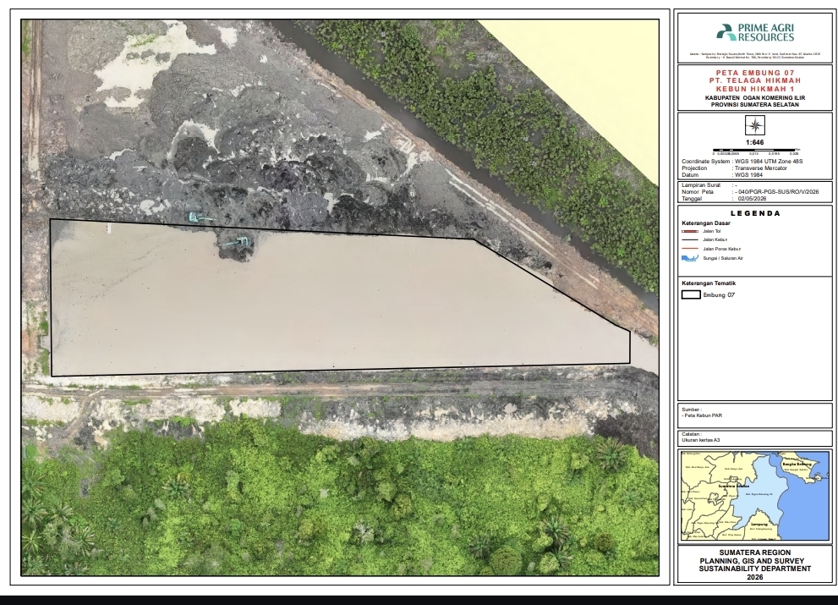838x605 pixels.
Task: Click the north arrow compass rose
Action: (754, 126)
